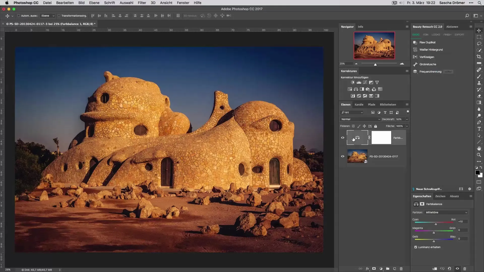
Task: Lock layer position
Action: click(x=364, y=126)
